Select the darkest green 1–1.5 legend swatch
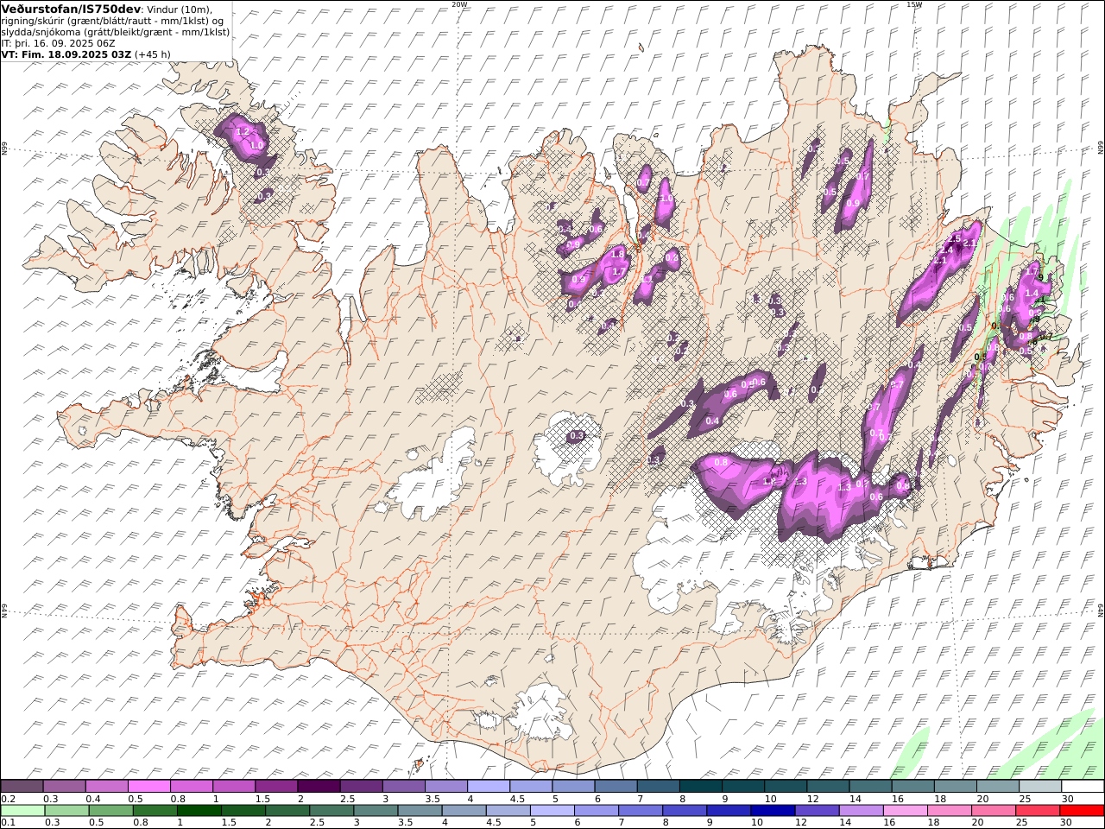 200,811
